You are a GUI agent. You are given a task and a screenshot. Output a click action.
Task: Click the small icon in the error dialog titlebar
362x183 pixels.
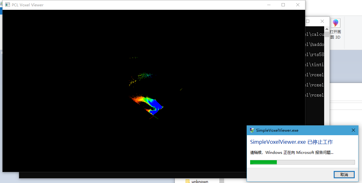click(252, 130)
